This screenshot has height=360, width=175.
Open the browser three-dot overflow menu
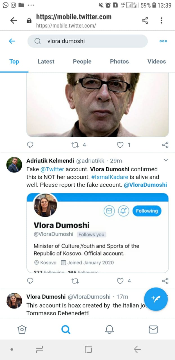(x=161, y=20)
